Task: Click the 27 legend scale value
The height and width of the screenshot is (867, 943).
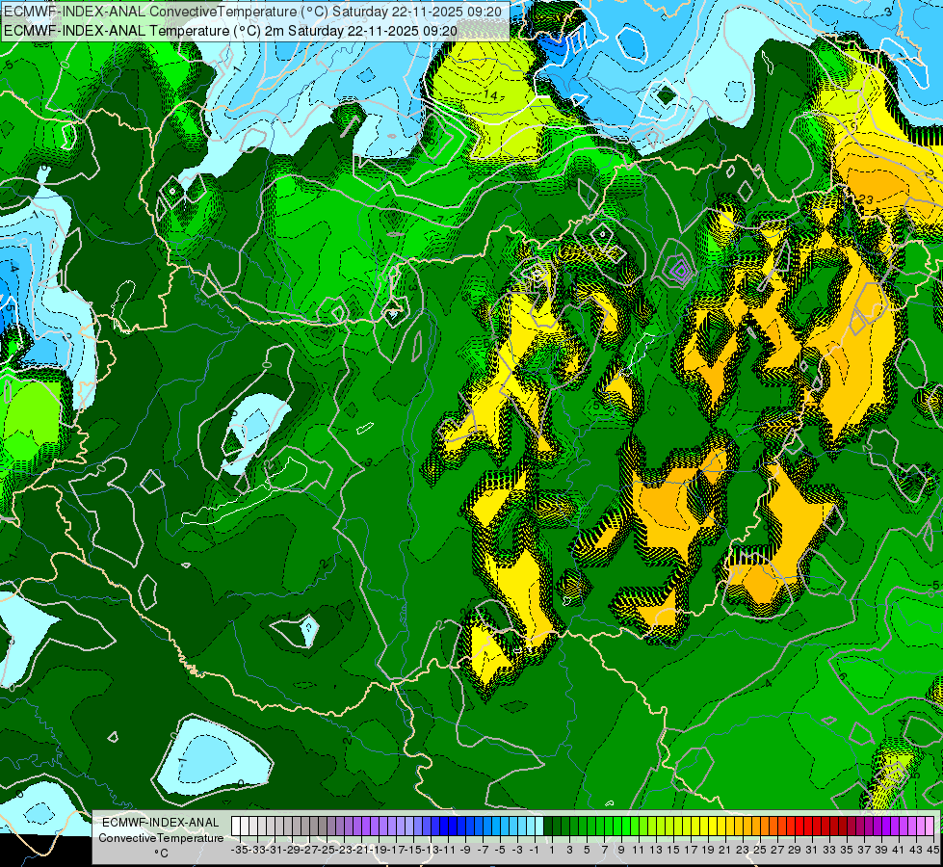Action: [x=777, y=850]
